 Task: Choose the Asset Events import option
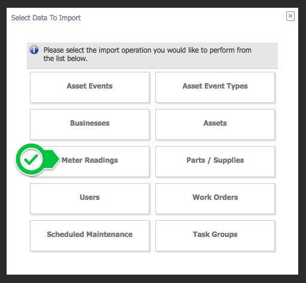[90, 87]
